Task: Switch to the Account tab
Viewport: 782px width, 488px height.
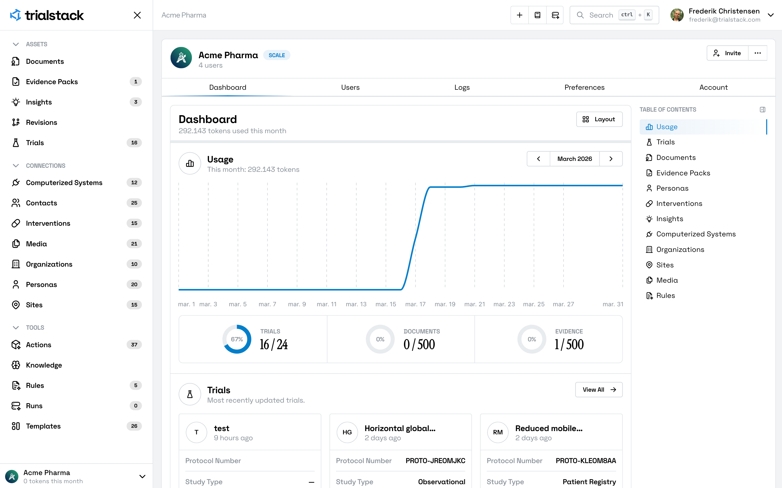Action: (714, 87)
